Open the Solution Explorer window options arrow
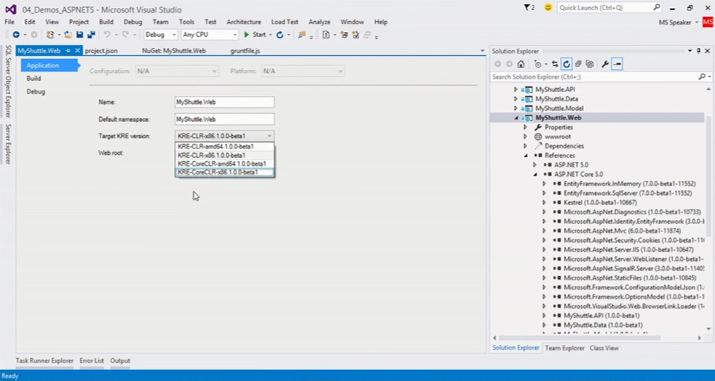 point(691,51)
